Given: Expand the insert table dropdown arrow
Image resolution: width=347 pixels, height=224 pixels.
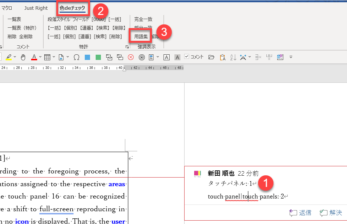Looking at the screenshot, I should (x=54, y=57).
